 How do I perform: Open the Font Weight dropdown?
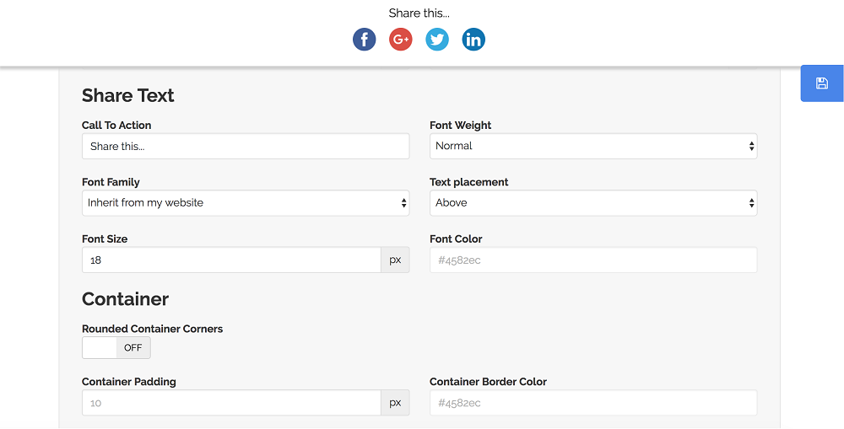[x=593, y=146]
